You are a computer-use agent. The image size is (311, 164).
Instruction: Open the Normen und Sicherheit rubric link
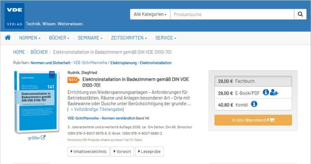(50, 63)
